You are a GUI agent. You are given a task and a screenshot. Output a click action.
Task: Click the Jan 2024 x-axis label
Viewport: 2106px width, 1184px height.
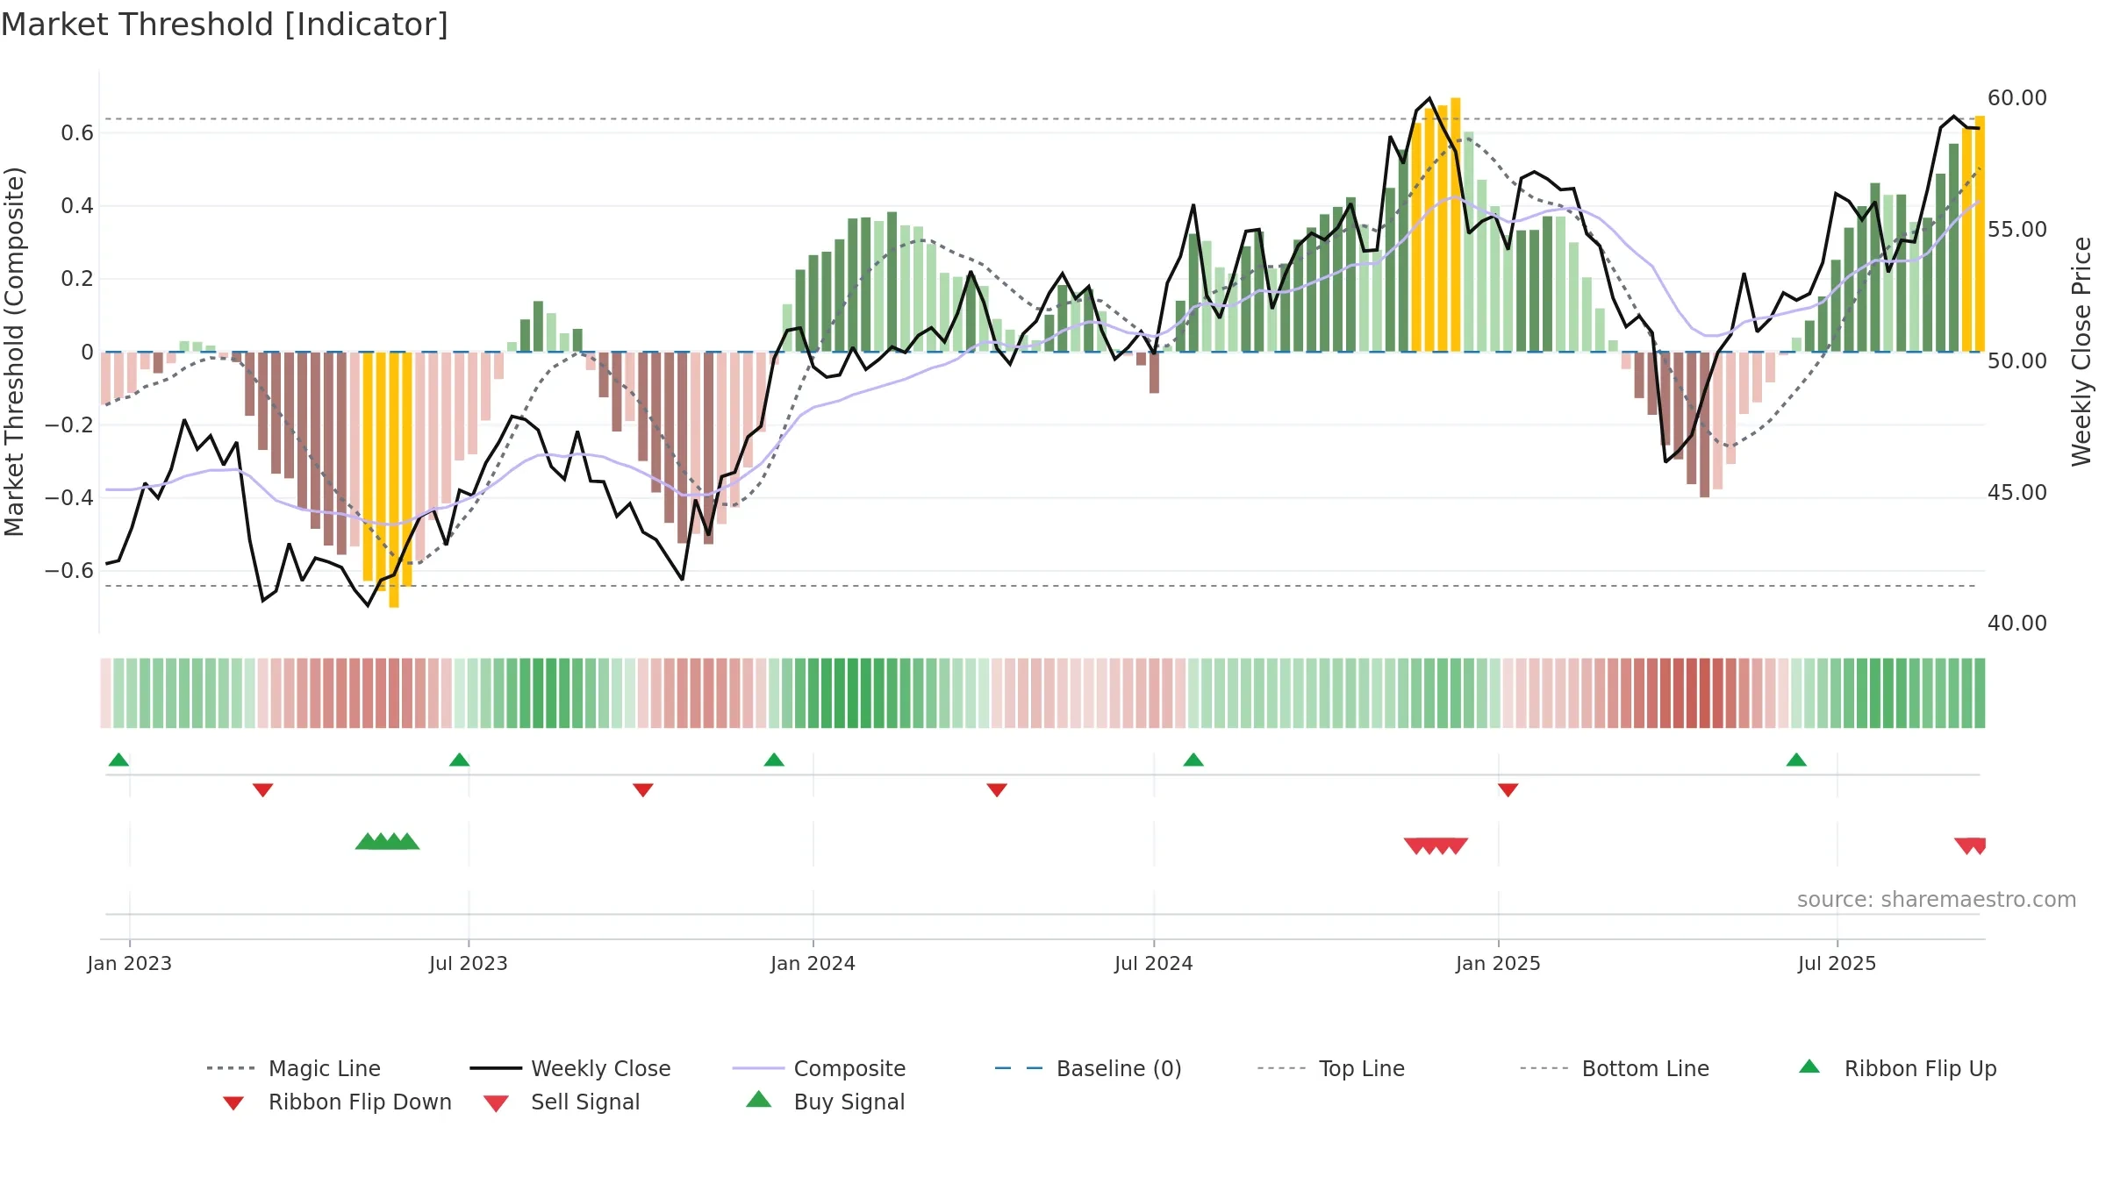pyautogui.click(x=813, y=964)
